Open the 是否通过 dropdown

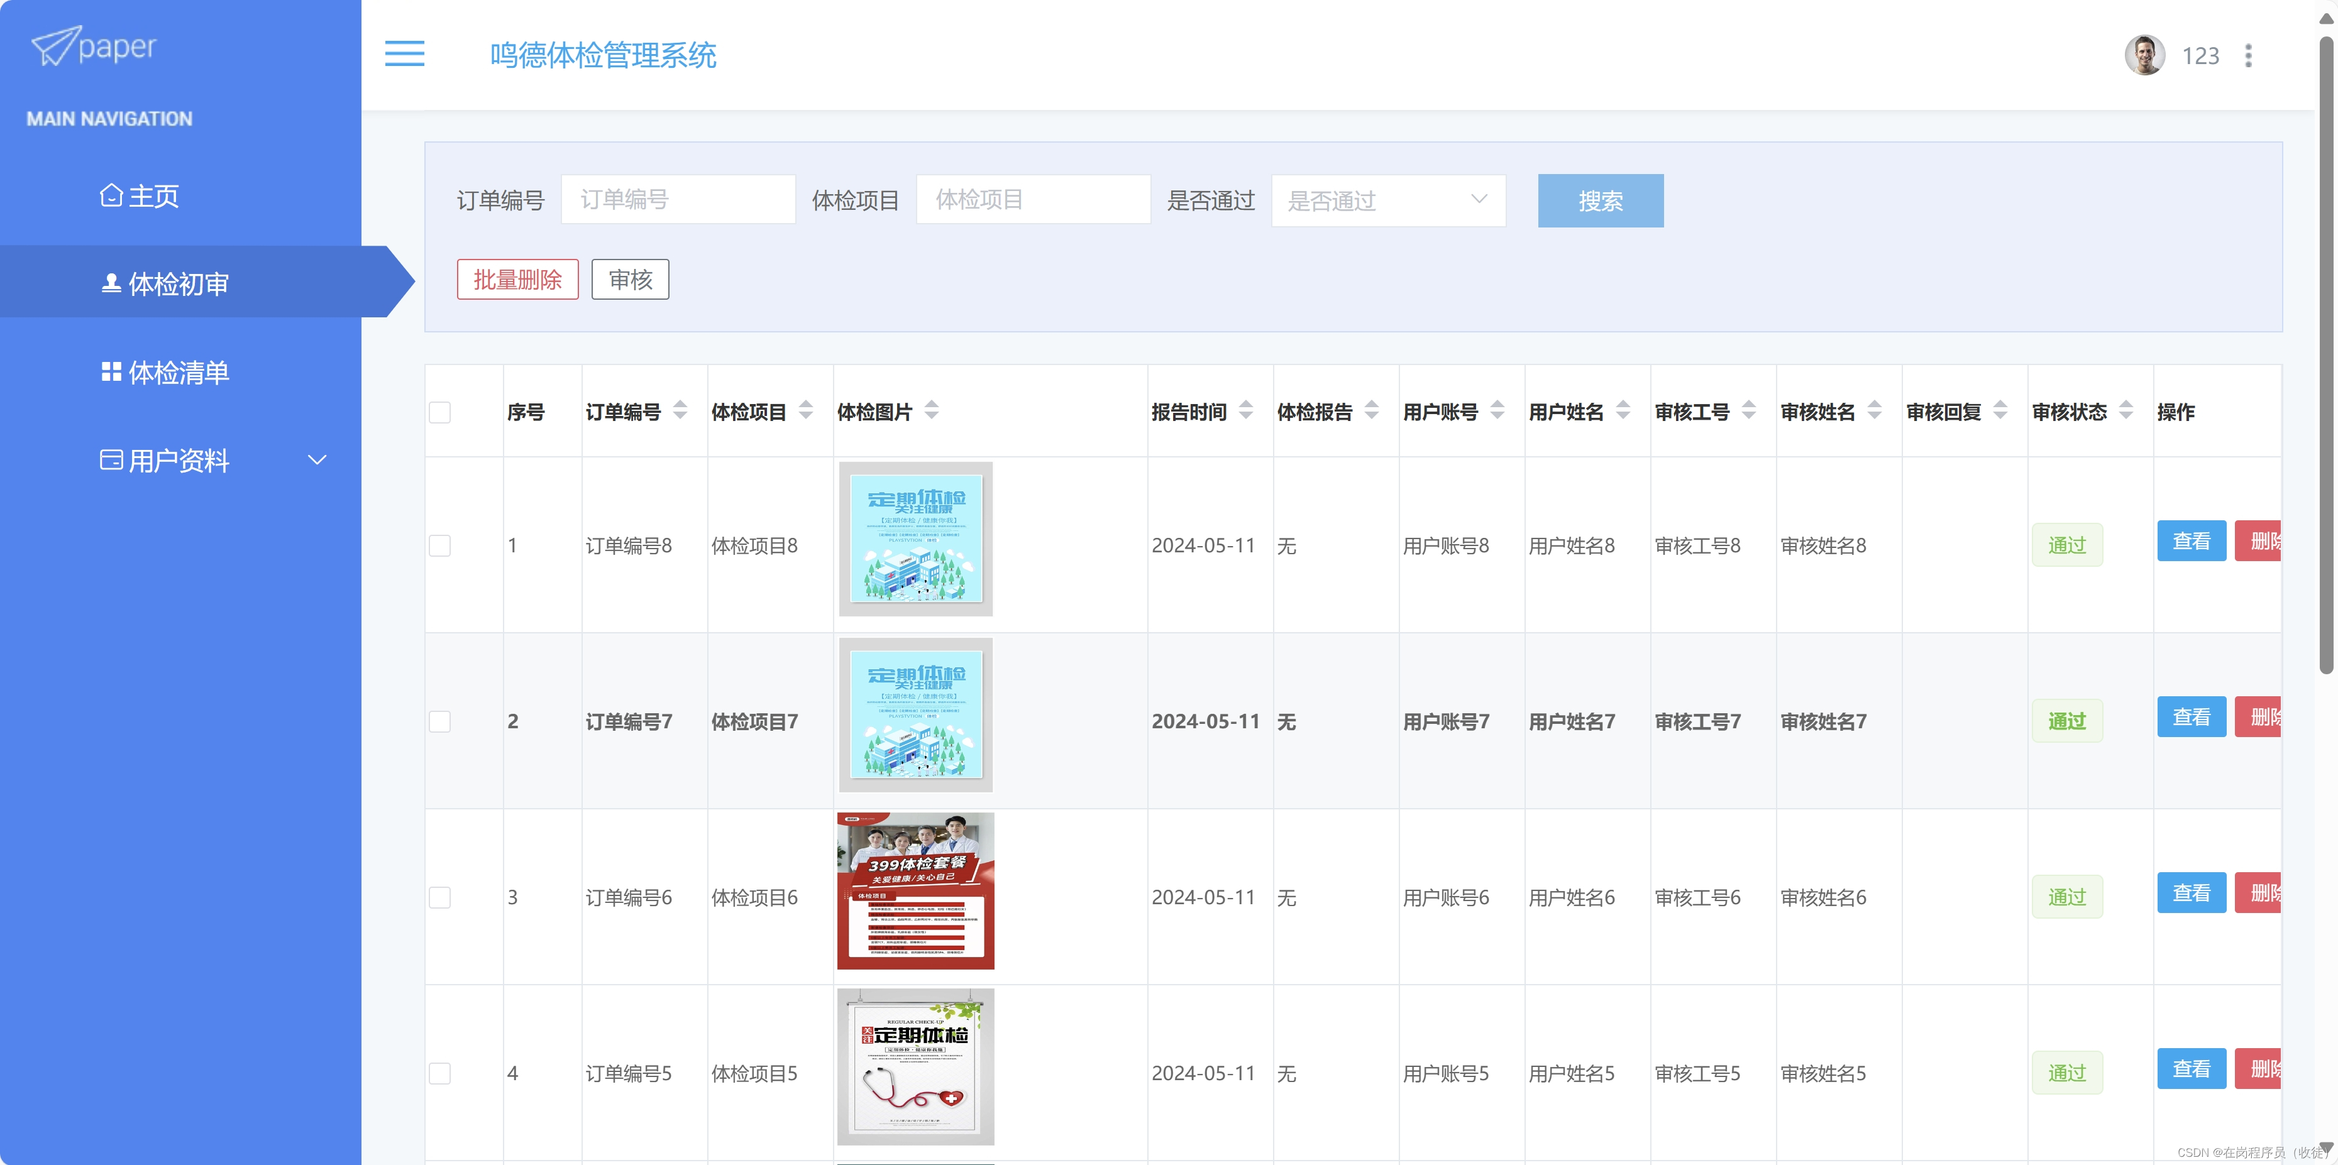point(1387,200)
